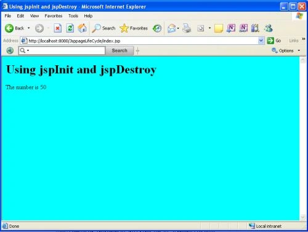Open the Back history dropdown arrow

pyautogui.click(x=28, y=28)
